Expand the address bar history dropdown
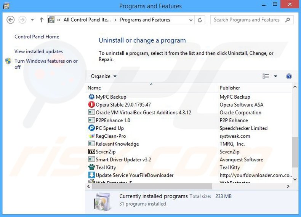301x217 pixels. (191, 20)
